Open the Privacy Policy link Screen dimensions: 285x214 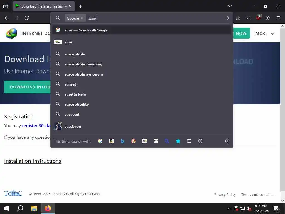coord(225,194)
